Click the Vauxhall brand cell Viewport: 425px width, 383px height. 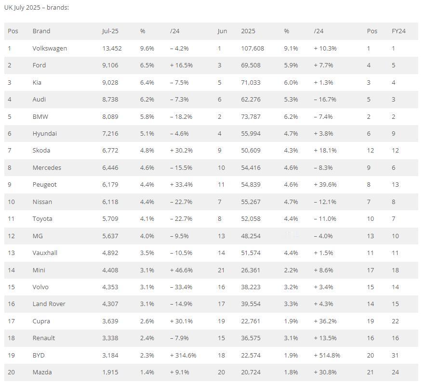coord(45,253)
